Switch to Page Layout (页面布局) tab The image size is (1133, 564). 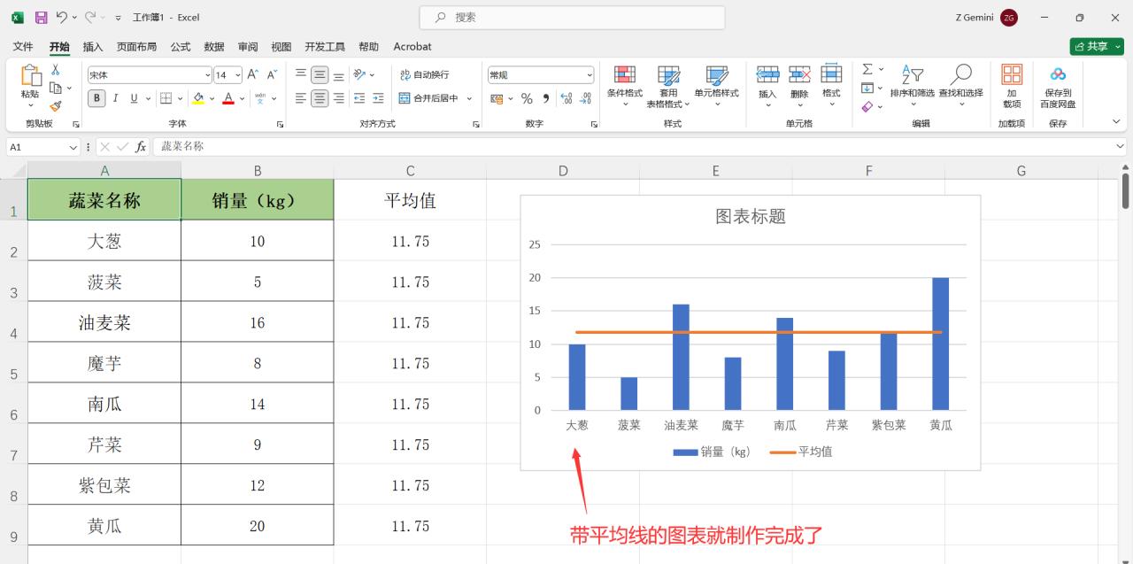136,46
